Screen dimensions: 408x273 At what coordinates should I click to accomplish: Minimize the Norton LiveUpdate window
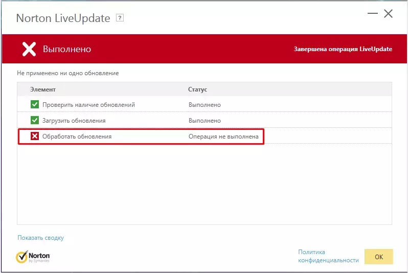tap(372, 13)
